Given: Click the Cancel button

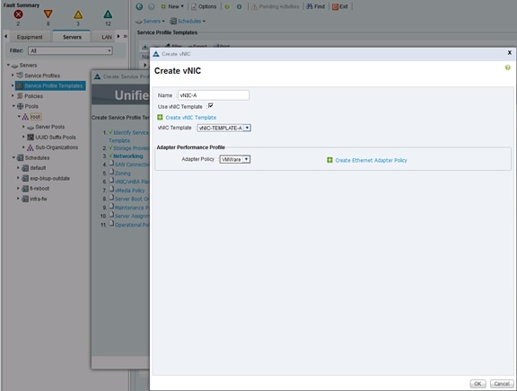Looking at the screenshot, I should coord(502,384).
